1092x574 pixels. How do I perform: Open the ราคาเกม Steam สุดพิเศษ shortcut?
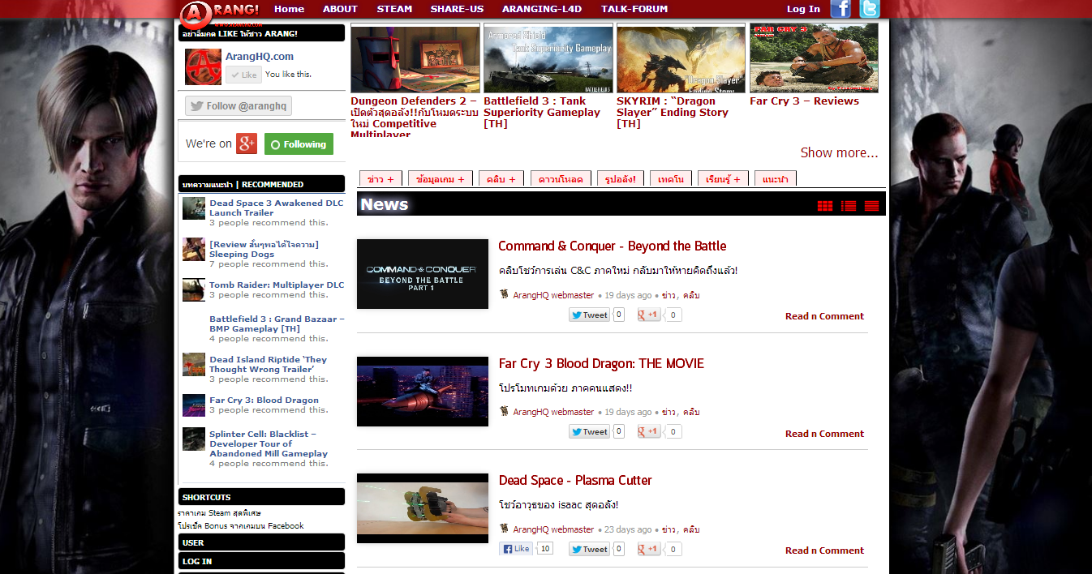[x=219, y=512]
